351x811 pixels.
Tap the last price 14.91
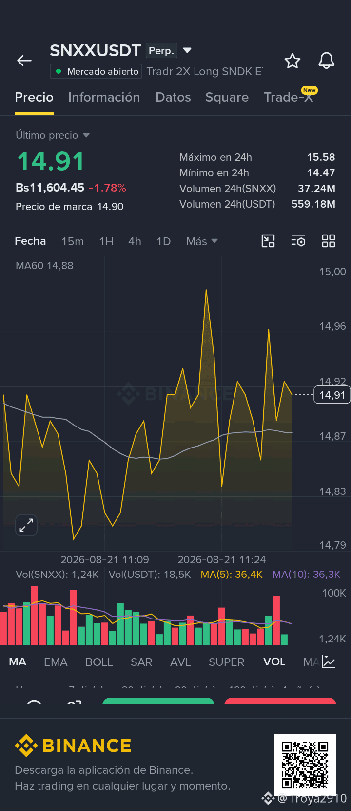[x=51, y=161]
